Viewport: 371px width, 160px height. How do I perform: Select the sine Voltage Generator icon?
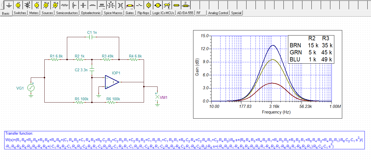coord(37,5)
